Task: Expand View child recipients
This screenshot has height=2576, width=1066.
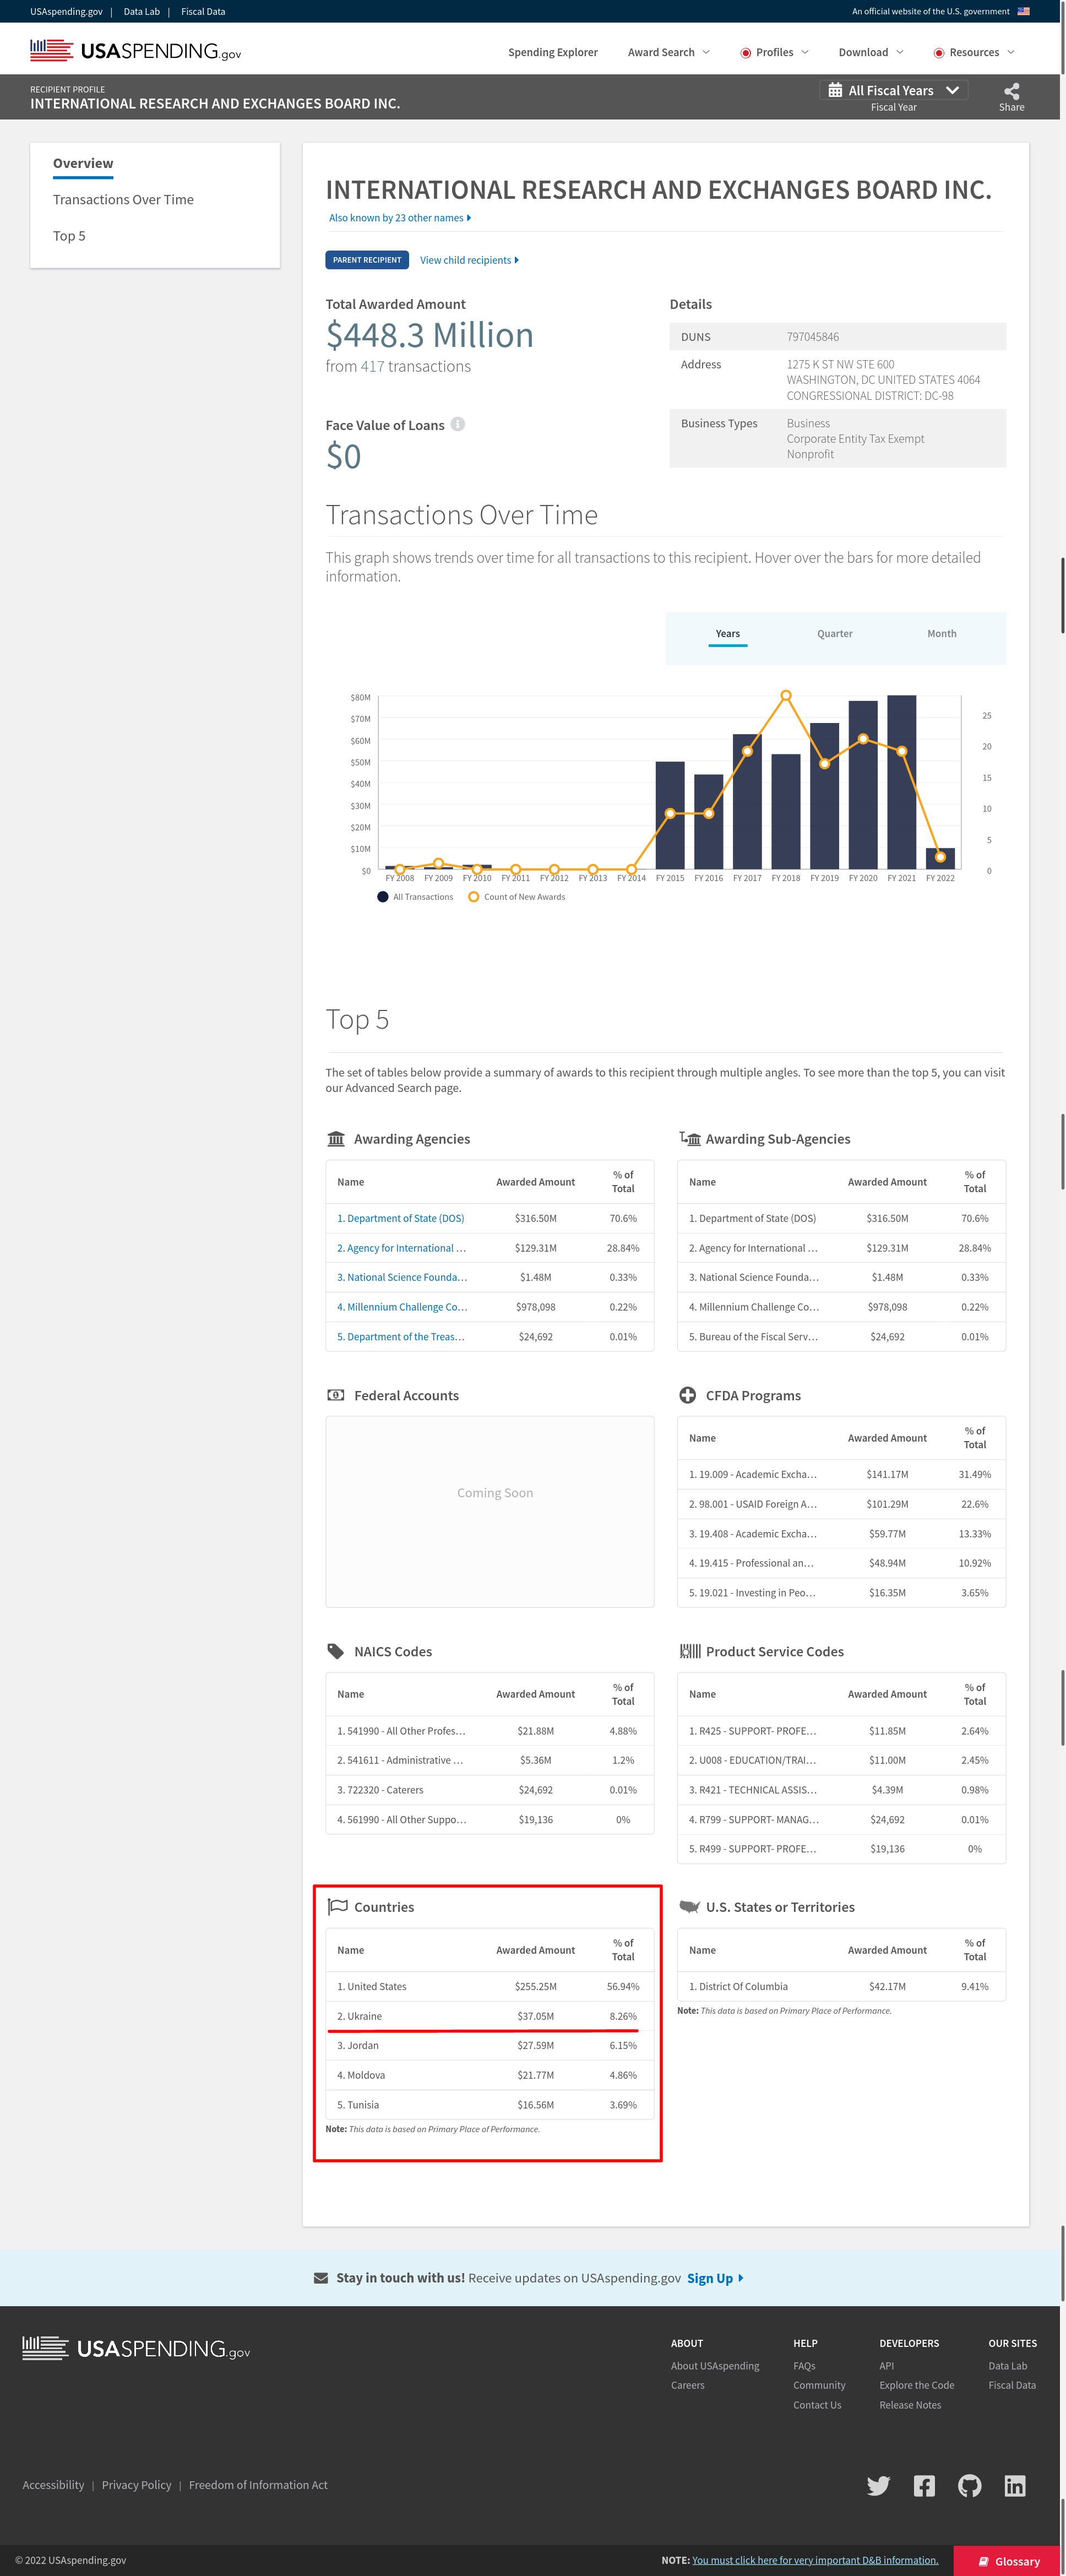Action: coord(469,260)
